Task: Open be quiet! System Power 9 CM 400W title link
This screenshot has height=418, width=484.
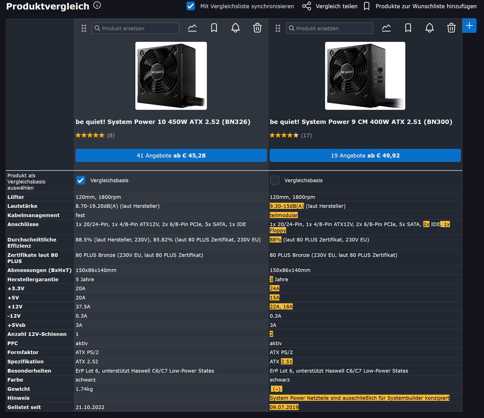Action: point(361,122)
